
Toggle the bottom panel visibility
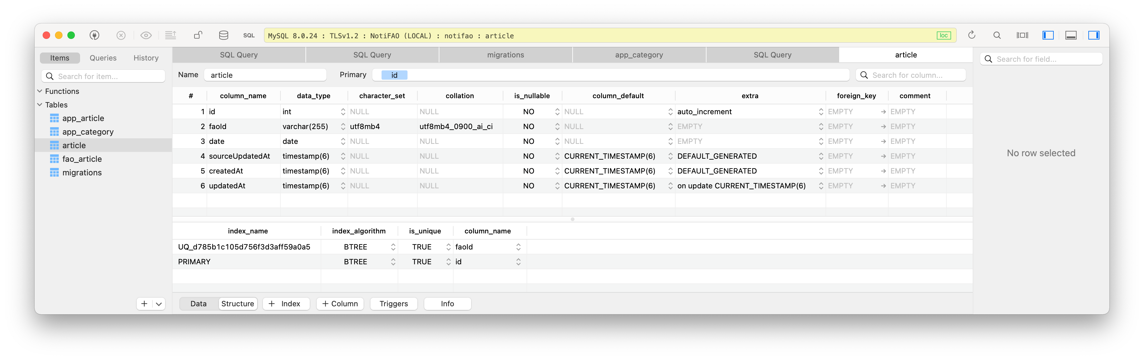(1071, 35)
